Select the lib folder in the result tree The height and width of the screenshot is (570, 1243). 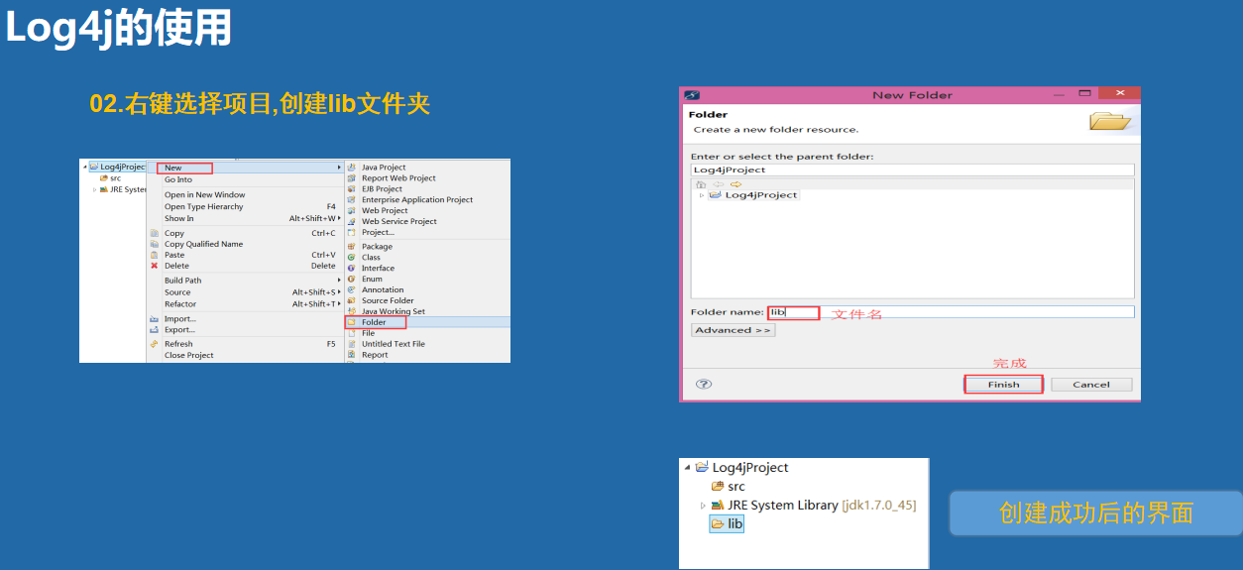(x=727, y=524)
